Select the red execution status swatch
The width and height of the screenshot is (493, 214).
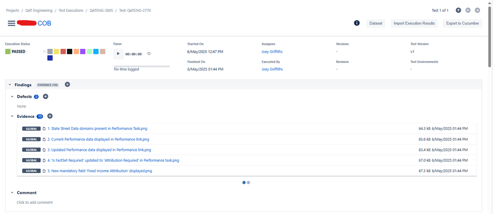pos(63,52)
